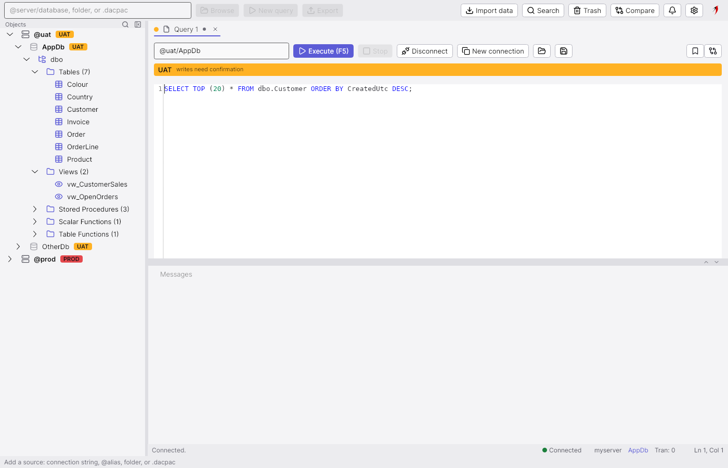Screen dimensions: 728x468
Task: Click the New connection button
Action: (493, 51)
